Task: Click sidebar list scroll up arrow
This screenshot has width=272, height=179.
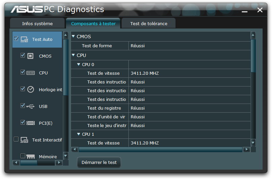Action: 66,35
